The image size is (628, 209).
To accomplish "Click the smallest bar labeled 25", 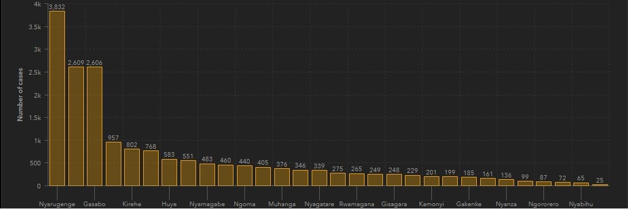I will (x=600, y=185).
